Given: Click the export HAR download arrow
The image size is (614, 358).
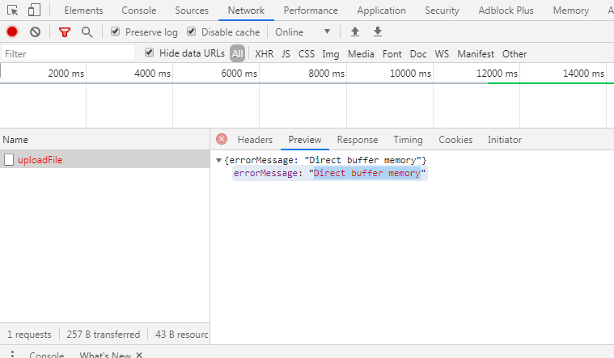Looking at the screenshot, I should pos(377,32).
